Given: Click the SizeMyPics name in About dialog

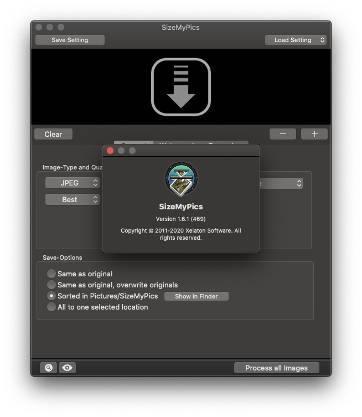Looking at the screenshot, I should [x=181, y=207].
